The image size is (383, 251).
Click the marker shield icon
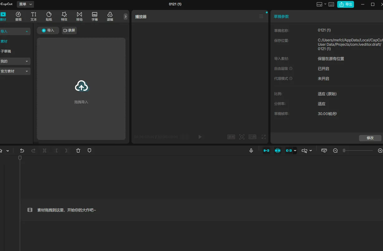89,151
